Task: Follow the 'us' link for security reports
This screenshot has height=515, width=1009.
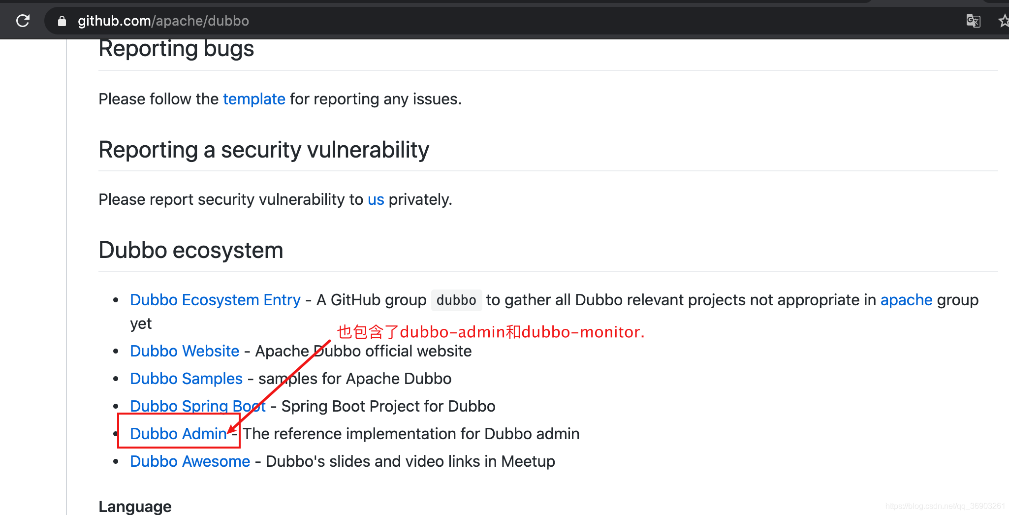Action: point(376,199)
